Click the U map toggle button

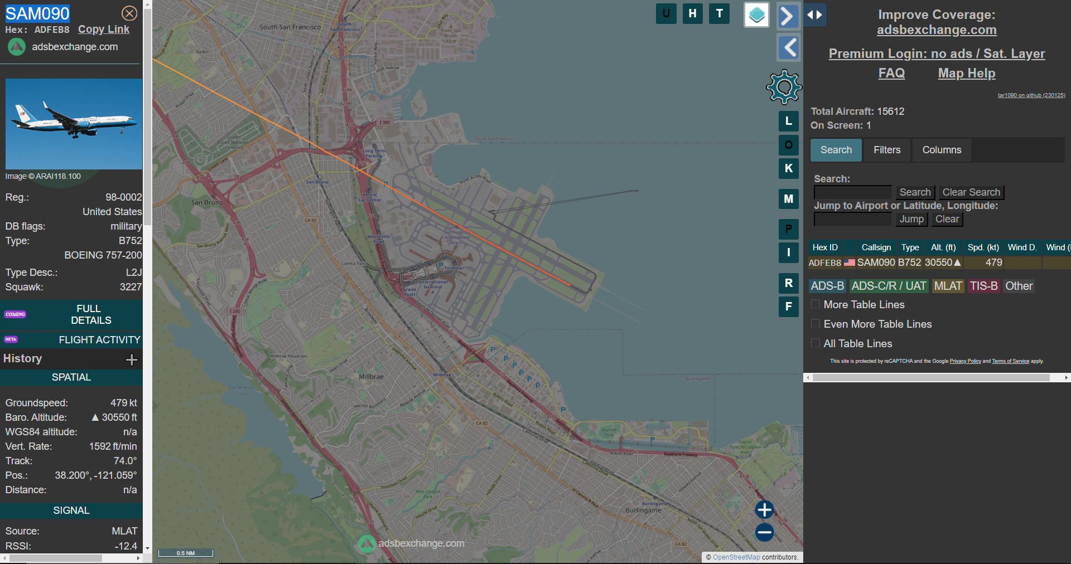point(666,13)
